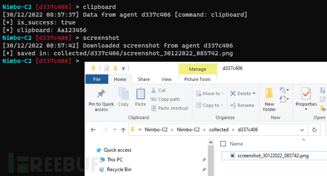Click the Rename icon in Organize group
This screenshot has height=176, width=327.
233,105
